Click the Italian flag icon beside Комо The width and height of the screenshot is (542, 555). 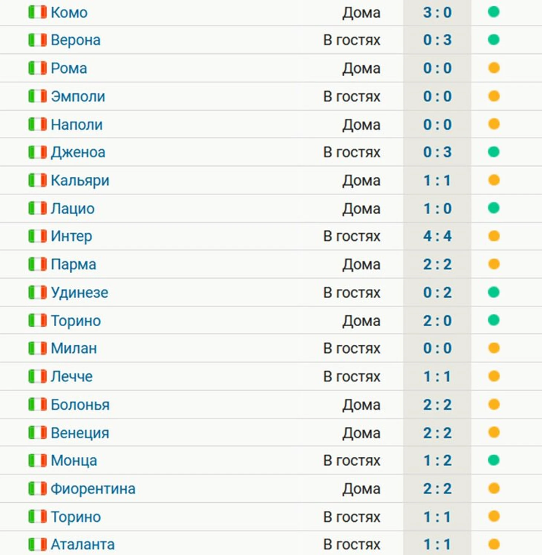tap(37, 12)
